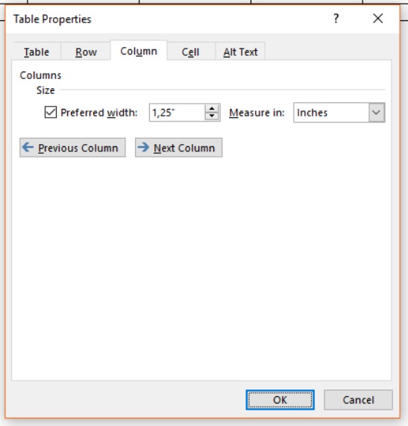Click the help question mark icon

pyautogui.click(x=336, y=19)
